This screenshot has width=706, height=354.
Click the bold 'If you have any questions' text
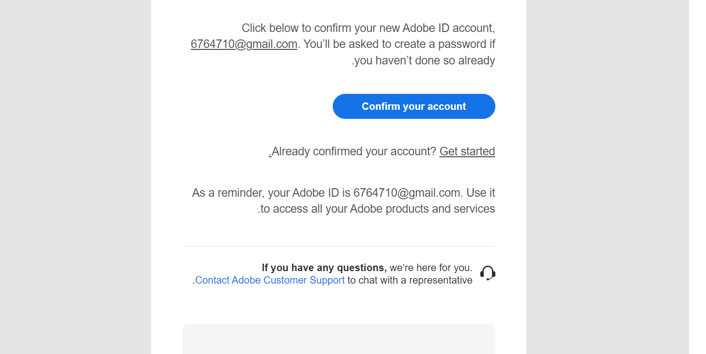click(324, 268)
